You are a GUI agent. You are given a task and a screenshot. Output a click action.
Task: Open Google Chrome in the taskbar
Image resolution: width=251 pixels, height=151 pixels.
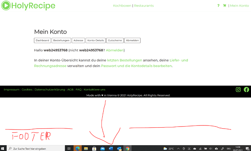click(127, 148)
